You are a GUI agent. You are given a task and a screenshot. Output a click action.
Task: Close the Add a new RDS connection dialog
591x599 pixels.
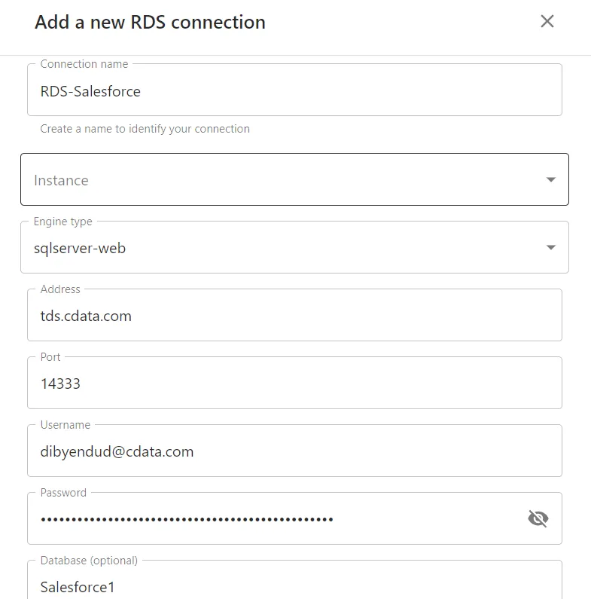pyautogui.click(x=547, y=21)
